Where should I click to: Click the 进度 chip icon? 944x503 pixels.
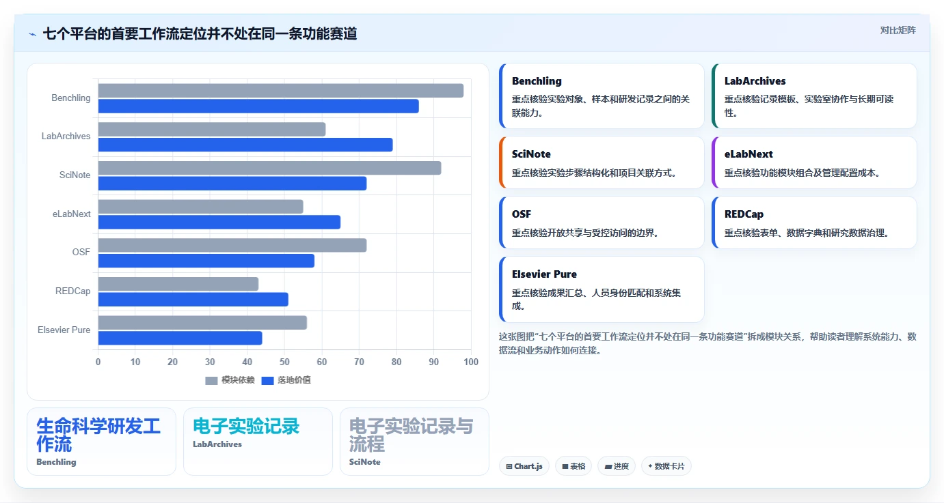pos(608,467)
